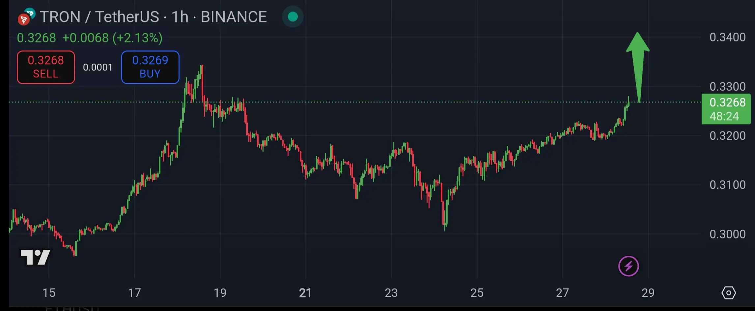Click date label 17 on time axis
This screenshot has height=311, width=755.
134,293
